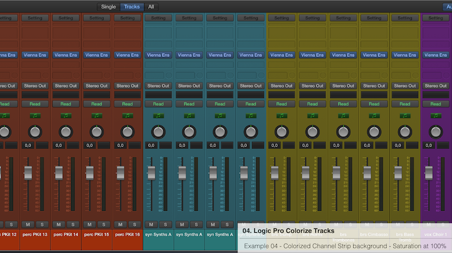
Task: Mute the perc PKit 16 channel
Action: click(x=120, y=224)
